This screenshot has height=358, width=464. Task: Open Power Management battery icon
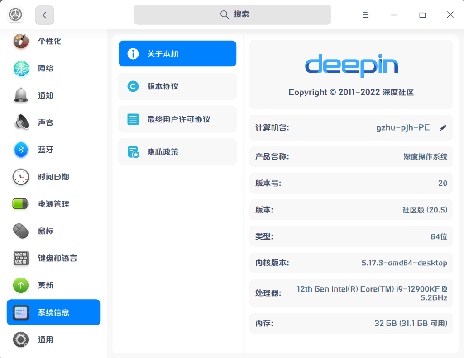click(x=21, y=204)
